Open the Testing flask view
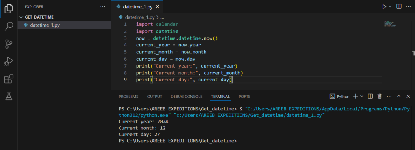Viewport: 415px width, 150px height. coord(9,97)
